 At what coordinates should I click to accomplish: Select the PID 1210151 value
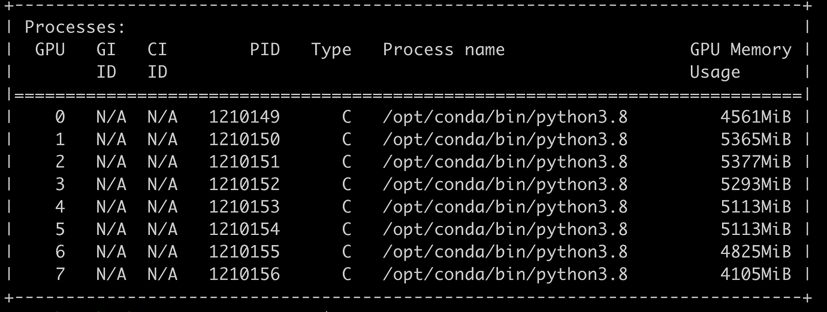[244, 162]
